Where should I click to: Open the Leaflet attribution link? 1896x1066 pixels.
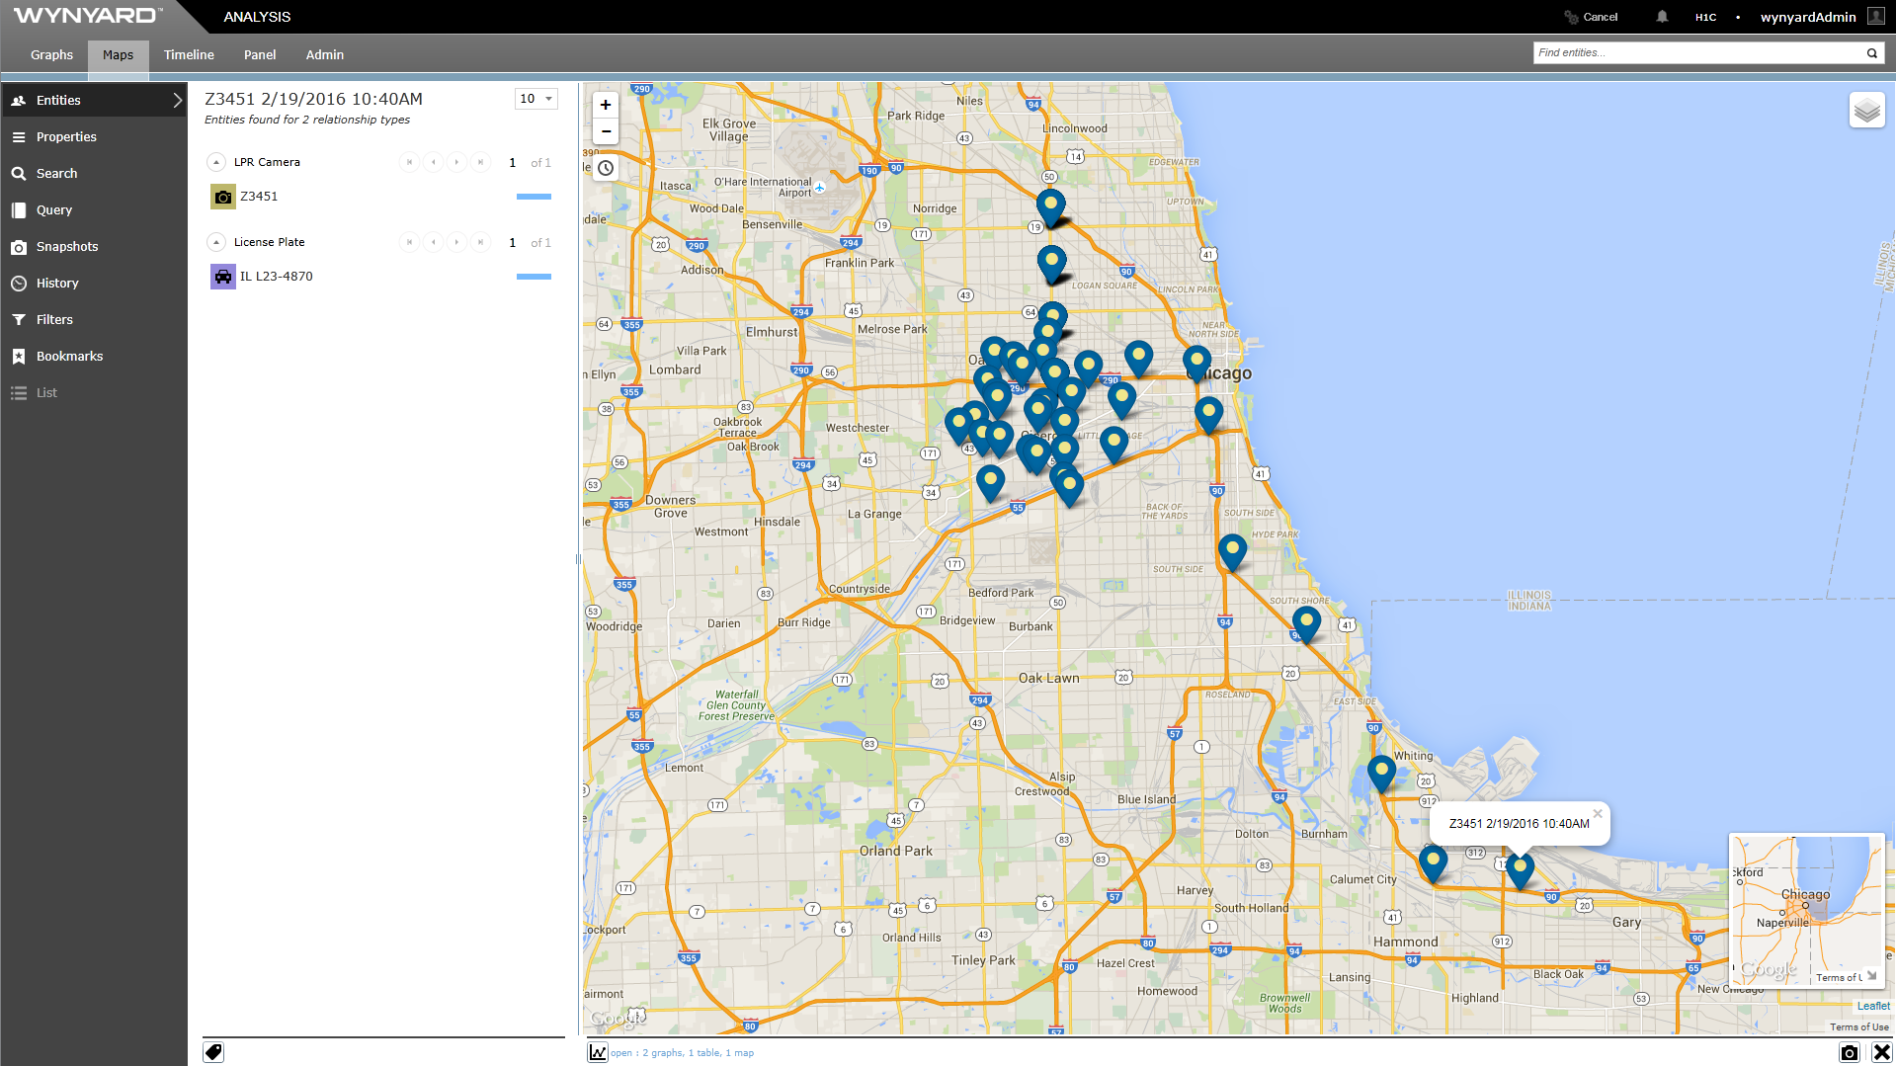pyautogui.click(x=1872, y=1006)
